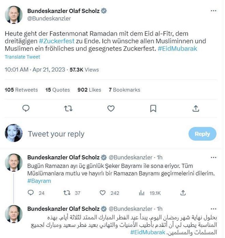Open the more options menu on the main tweet

(213, 11)
